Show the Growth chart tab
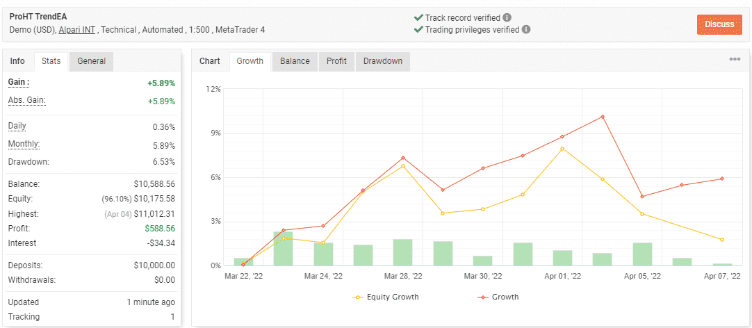 [250, 61]
